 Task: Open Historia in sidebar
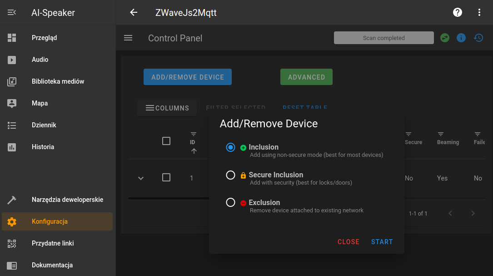(58, 147)
